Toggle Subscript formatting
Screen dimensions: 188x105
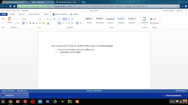coord(37,23)
